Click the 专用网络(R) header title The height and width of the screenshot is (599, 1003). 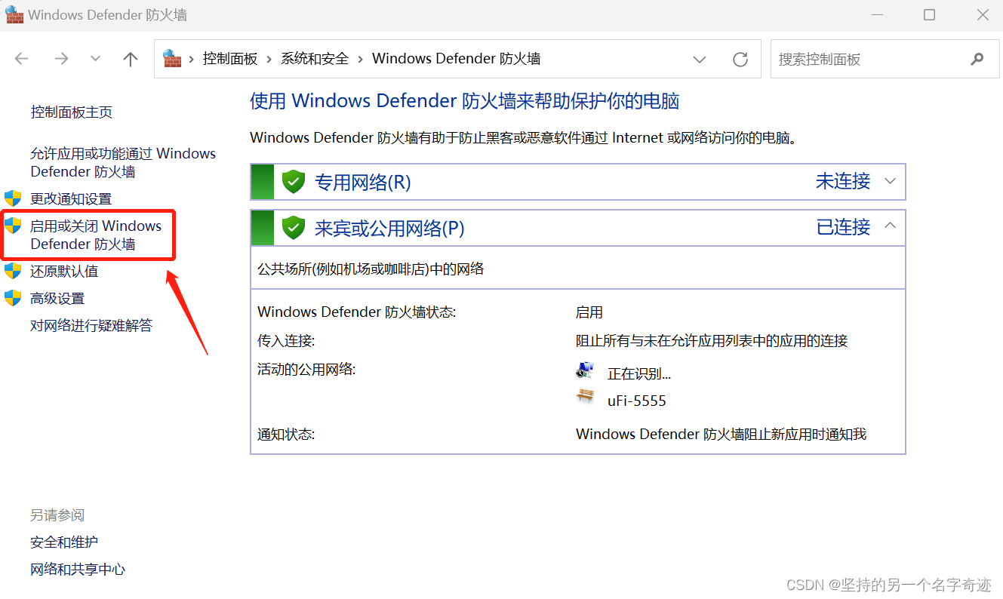pyautogui.click(x=363, y=182)
